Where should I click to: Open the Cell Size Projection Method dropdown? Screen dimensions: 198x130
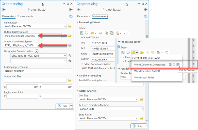(x=142, y=109)
